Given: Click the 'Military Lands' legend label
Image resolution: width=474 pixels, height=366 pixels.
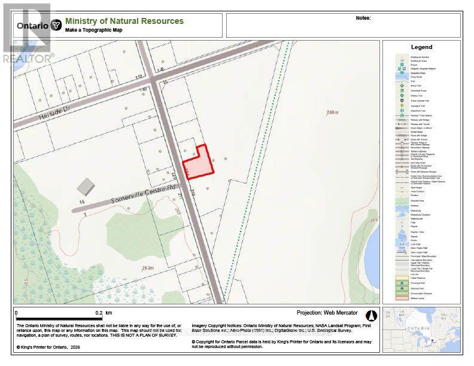Looking at the screenshot, I should [x=418, y=298].
